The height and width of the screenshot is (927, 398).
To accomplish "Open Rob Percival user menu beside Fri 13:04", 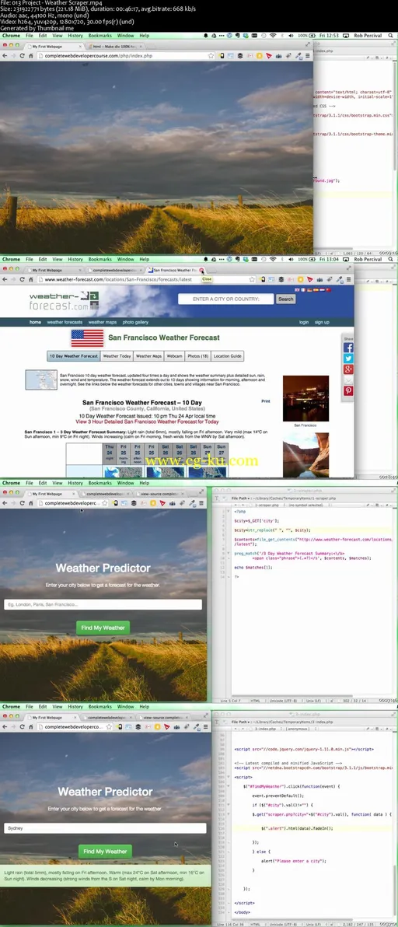I will tap(367, 259).
